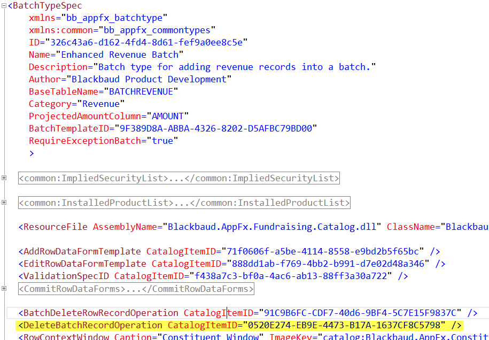The image size is (489, 340).
Task: Click the value "Blackbaud.AppFx.Fundraising.Catalog.dll"
Action: click(271, 227)
